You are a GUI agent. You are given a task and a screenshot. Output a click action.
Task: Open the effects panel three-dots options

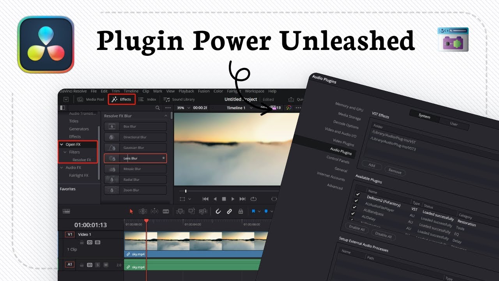[168, 108]
